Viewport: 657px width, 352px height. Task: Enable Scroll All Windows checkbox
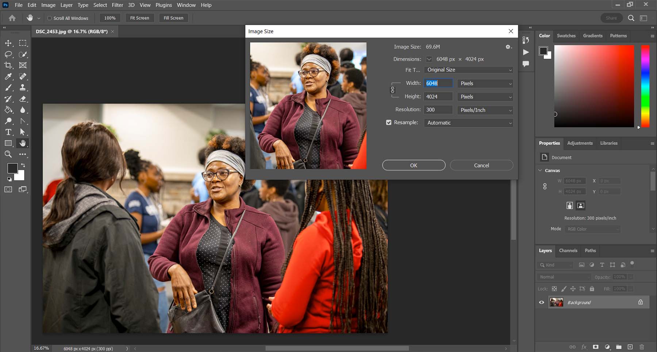click(50, 18)
